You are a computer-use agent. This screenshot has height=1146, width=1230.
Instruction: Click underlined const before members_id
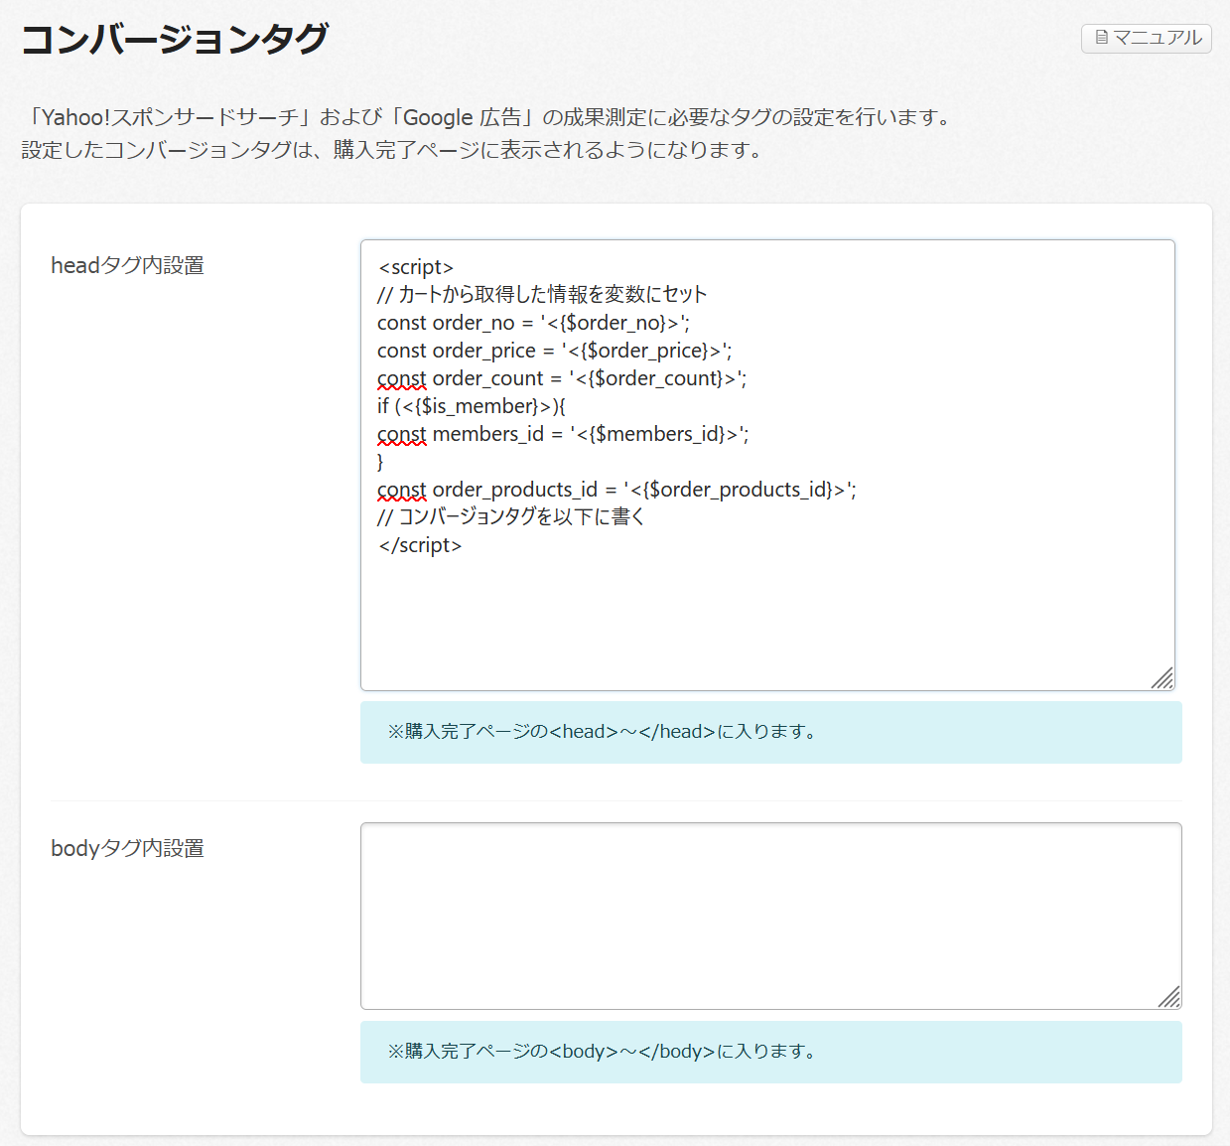[x=401, y=434]
